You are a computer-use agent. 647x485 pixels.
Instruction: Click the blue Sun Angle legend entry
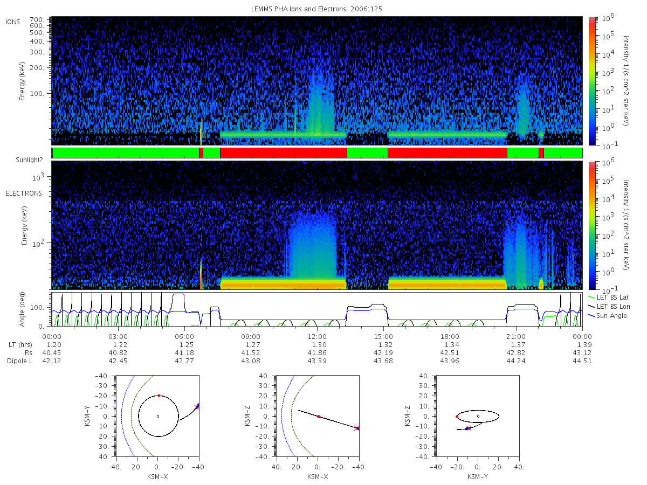point(607,315)
